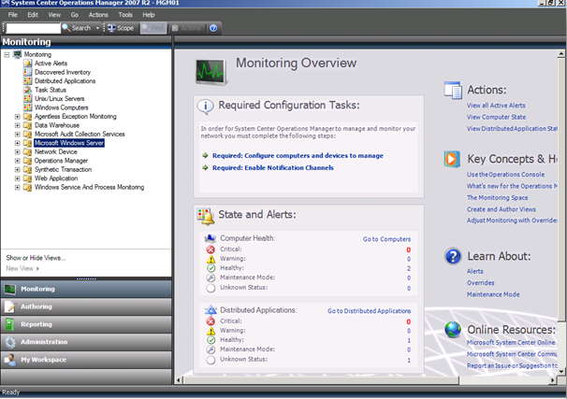Click the help question mark toolbar icon
Image resolution: width=567 pixels, height=399 pixels.
tap(213, 28)
